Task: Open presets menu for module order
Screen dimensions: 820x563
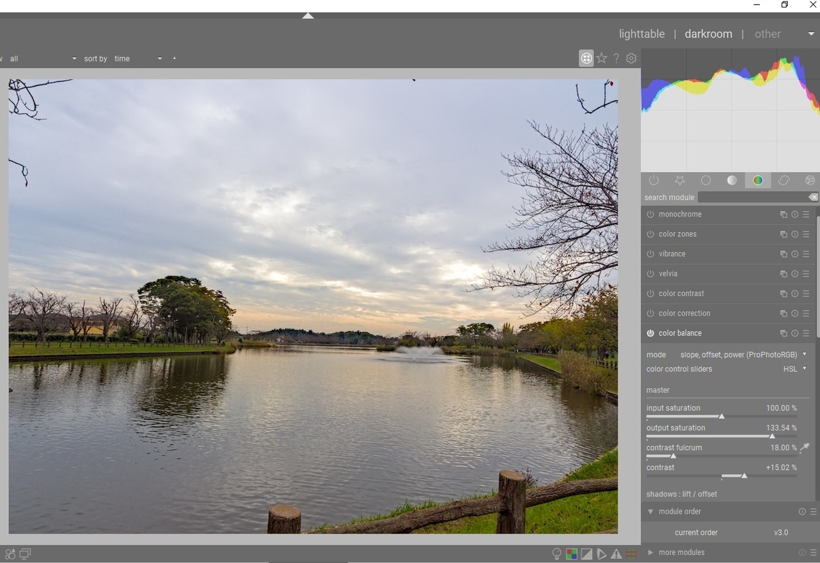Action: click(813, 512)
